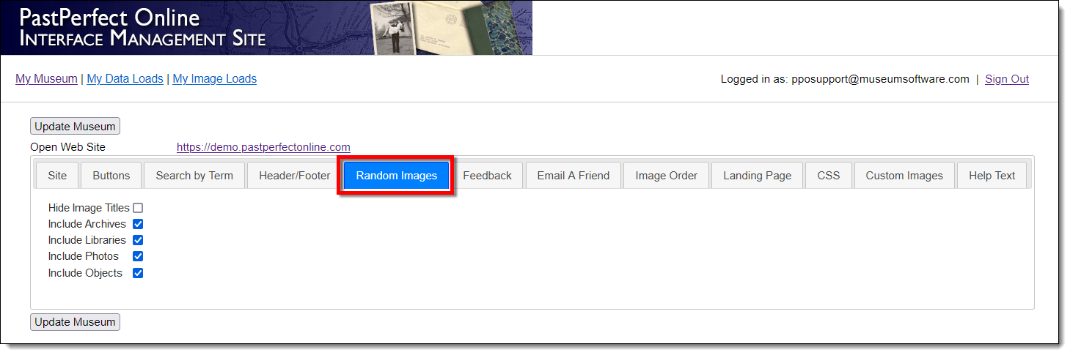
Task: Enable the Hide Image Titles checkbox
Action: (x=138, y=208)
